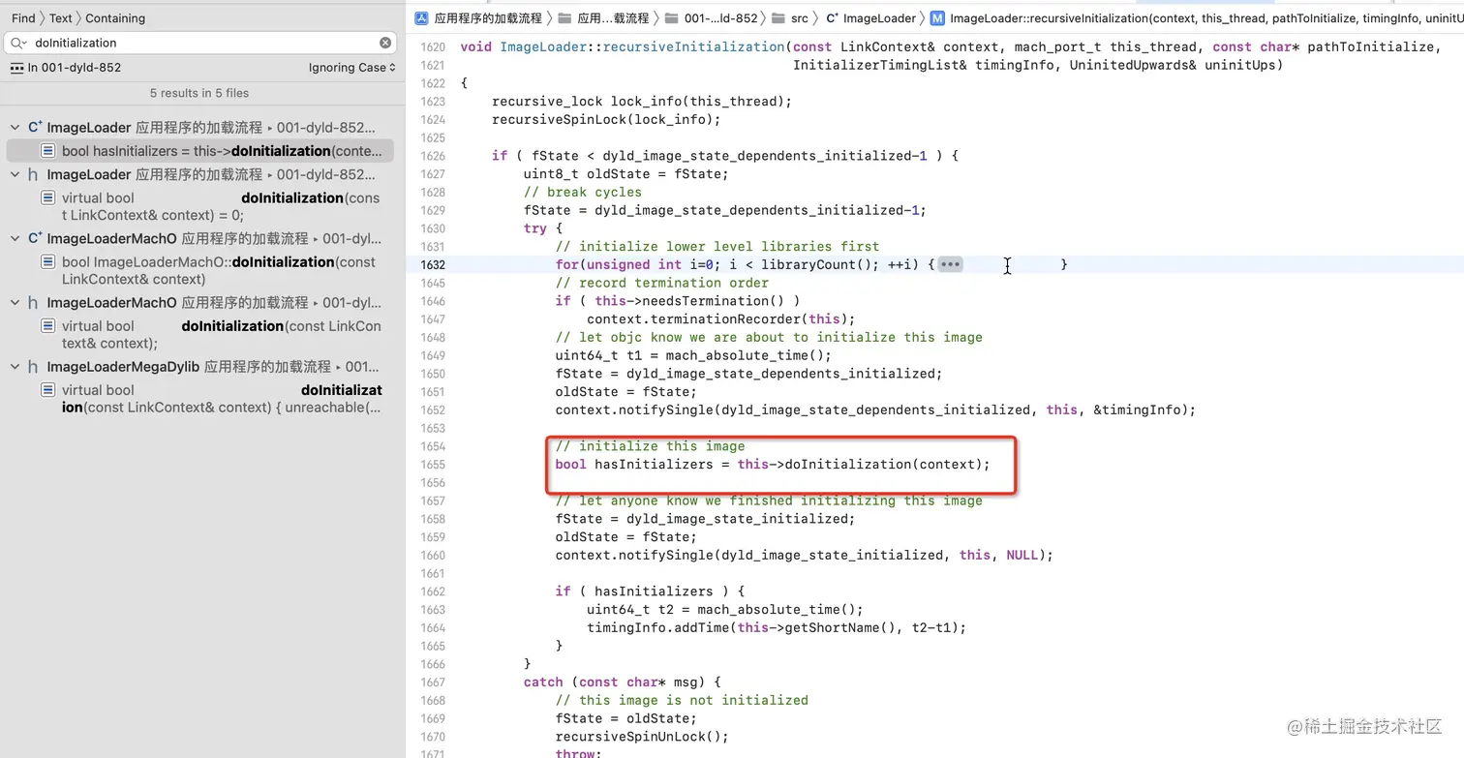This screenshot has width=1464, height=758.
Task: Click '// record termination order' comment
Action: tap(661, 283)
